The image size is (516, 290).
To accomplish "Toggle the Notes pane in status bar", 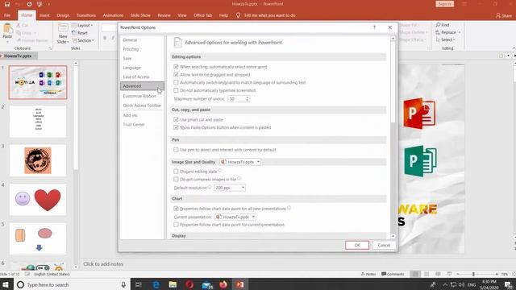I will tap(368, 274).
